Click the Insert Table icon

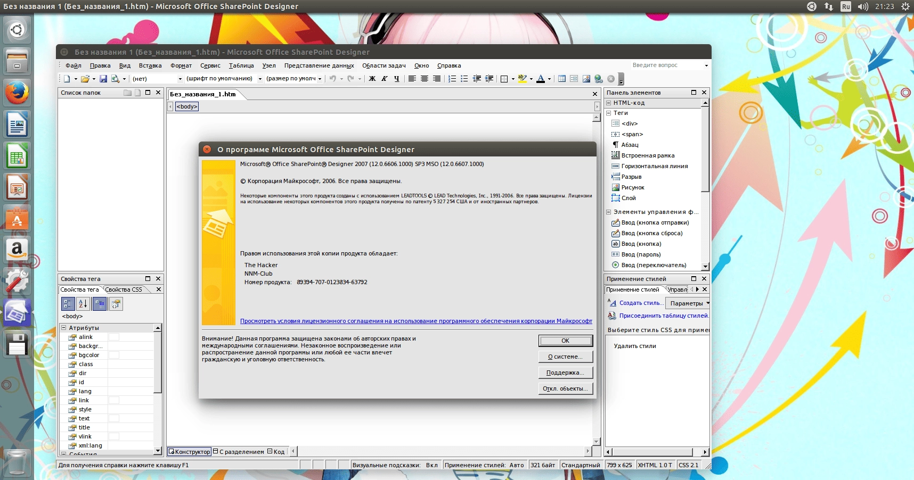[x=562, y=79]
